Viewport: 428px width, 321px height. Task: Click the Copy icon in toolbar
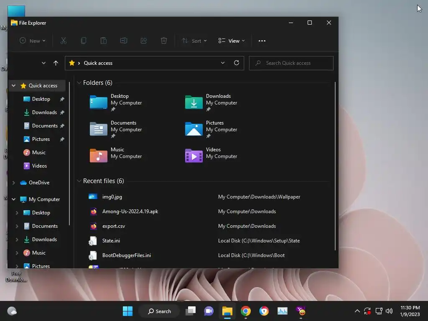click(x=84, y=41)
